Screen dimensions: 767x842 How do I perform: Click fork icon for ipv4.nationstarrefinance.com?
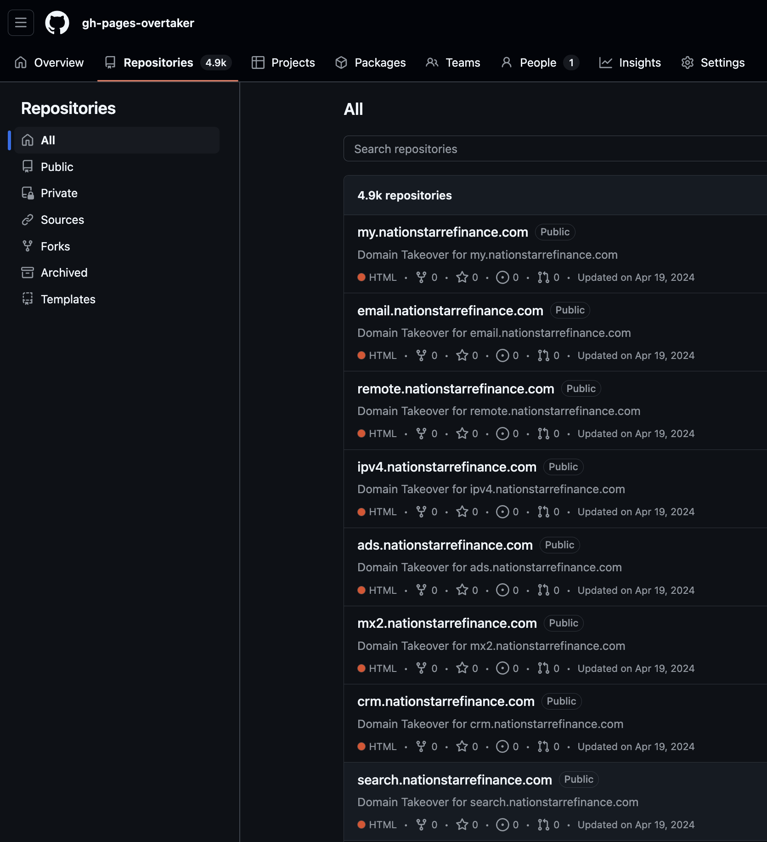click(x=421, y=512)
